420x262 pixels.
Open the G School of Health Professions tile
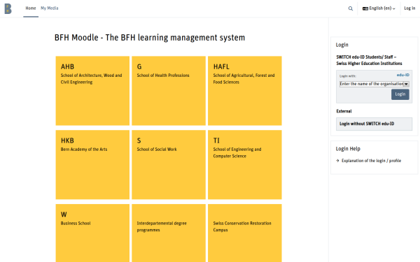169,91
